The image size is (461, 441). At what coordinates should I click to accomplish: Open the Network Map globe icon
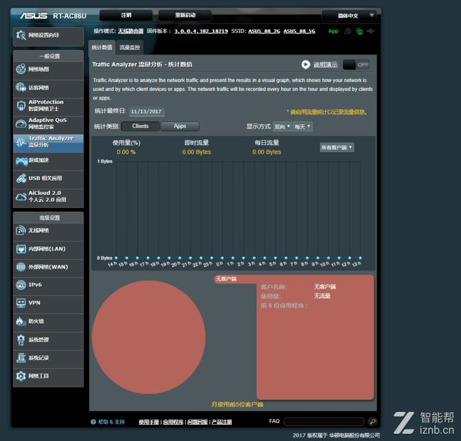tap(21, 69)
